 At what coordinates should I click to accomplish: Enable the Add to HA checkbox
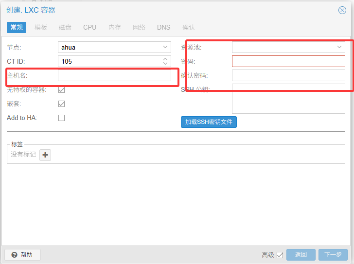[62, 118]
